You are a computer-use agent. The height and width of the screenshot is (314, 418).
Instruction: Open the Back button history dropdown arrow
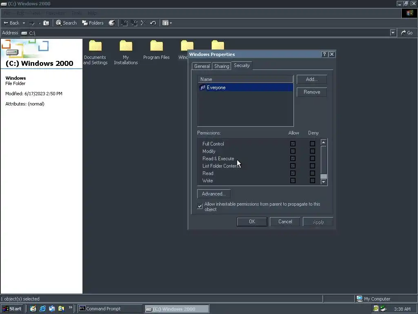(x=24, y=23)
